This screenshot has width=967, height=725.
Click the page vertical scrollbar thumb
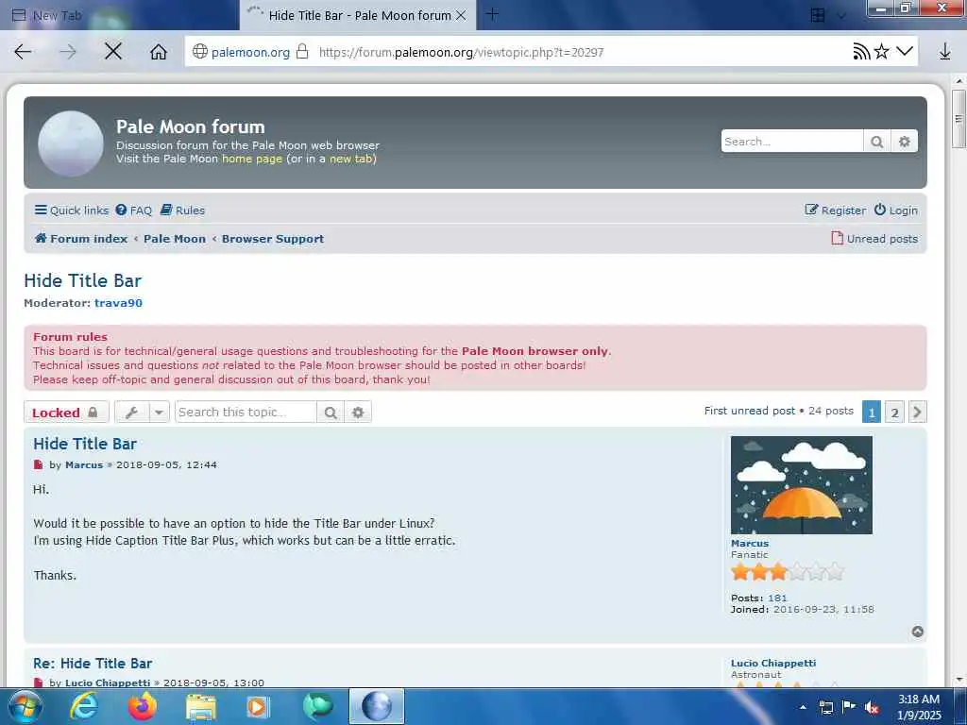pyautogui.click(x=959, y=118)
